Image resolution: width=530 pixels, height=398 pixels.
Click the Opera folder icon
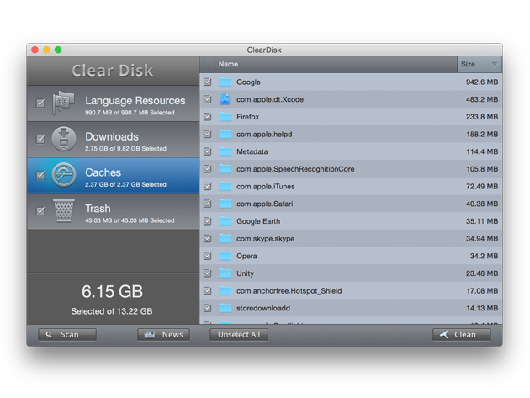click(225, 256)
